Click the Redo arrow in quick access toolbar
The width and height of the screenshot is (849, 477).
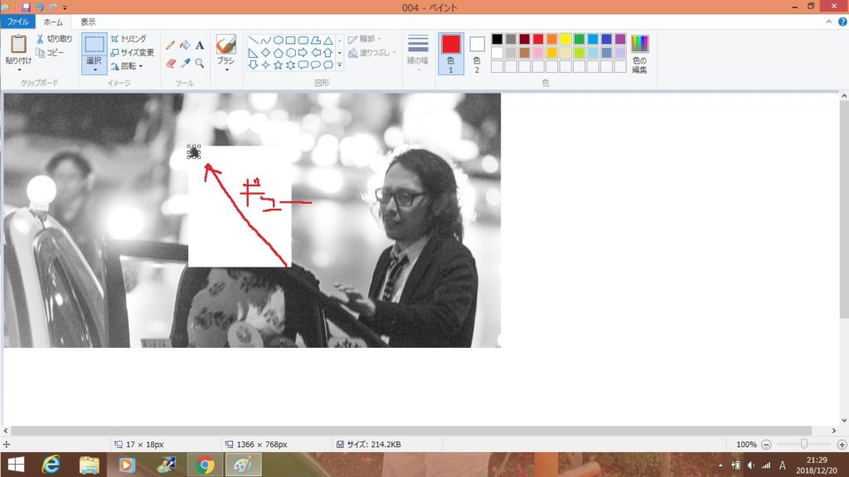point(53,7)
